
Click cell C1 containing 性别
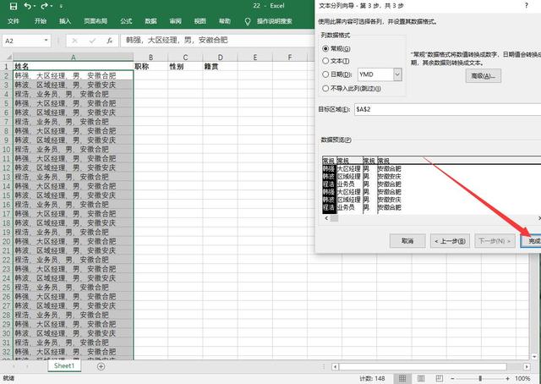pos(185,66)
